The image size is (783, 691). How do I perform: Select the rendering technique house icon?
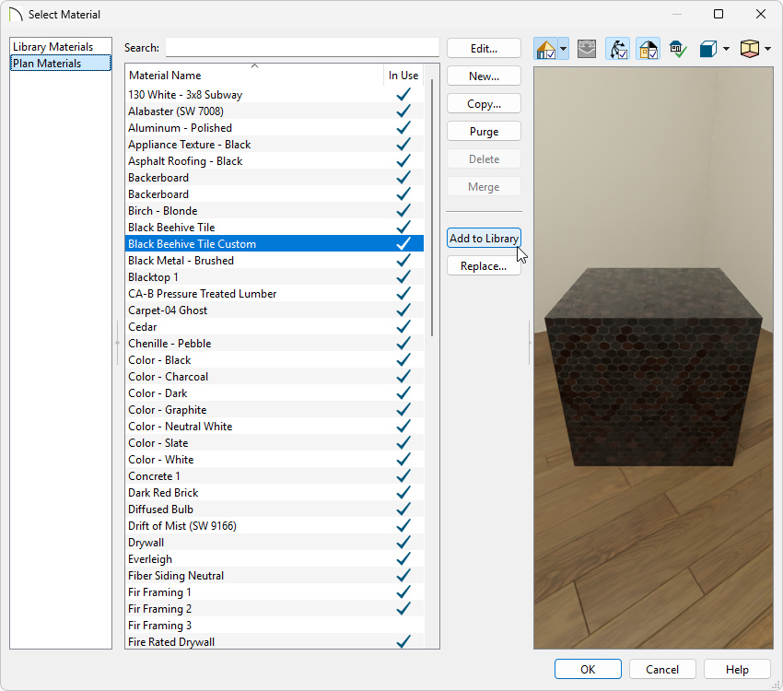(x=545, y=49)
